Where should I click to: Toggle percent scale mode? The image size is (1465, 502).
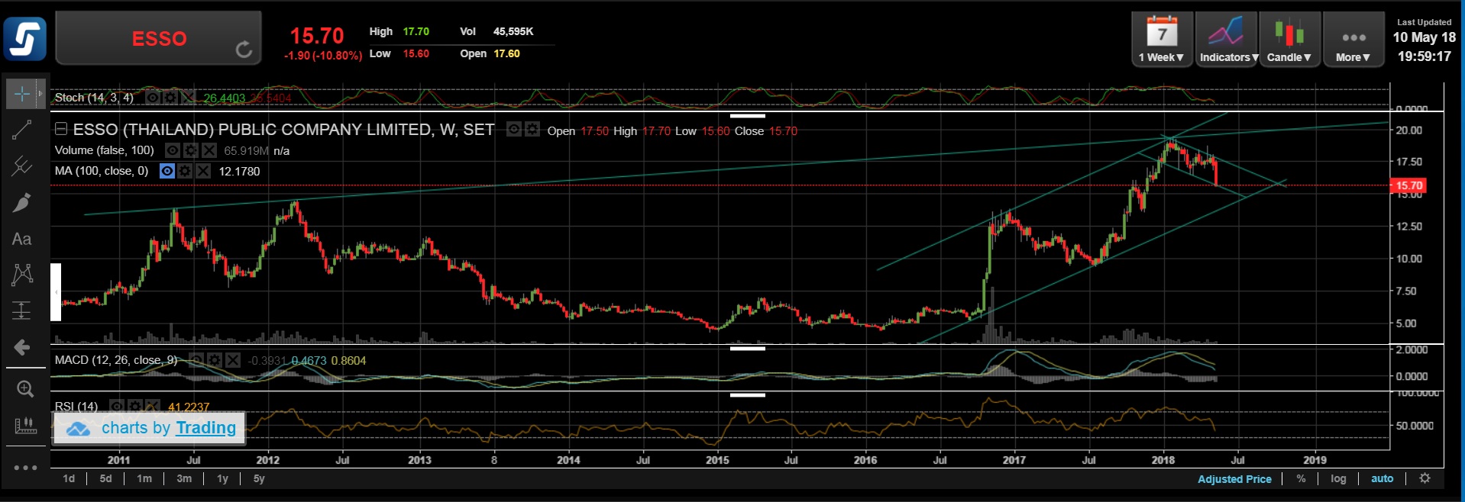click(x=1301, y=478)
